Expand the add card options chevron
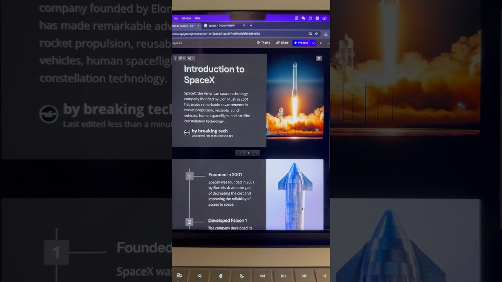The width and height of the screenshot is (502, 282). click(x=256, y=153)
